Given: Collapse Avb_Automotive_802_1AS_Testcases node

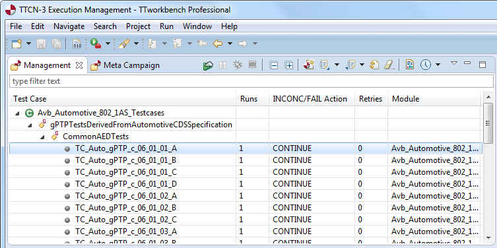Looking at the screenshot, I should tap(17, 113).
